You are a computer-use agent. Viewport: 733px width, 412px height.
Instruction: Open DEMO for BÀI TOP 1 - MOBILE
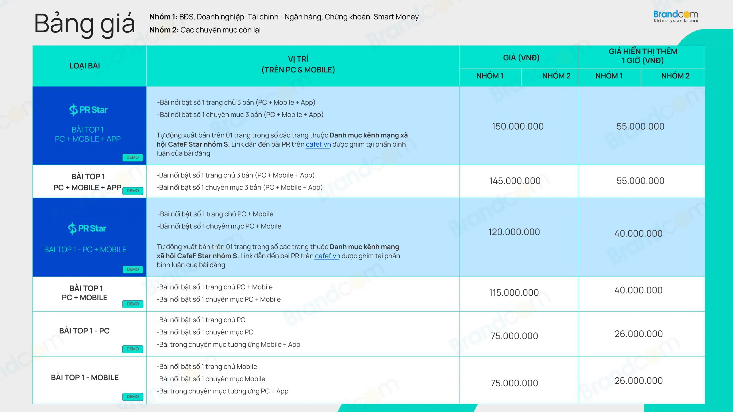pyautogui.click(x=133, y=397)
